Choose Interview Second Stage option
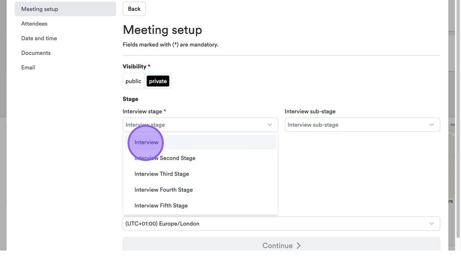461x257 pixels. [x=165, y=158]
